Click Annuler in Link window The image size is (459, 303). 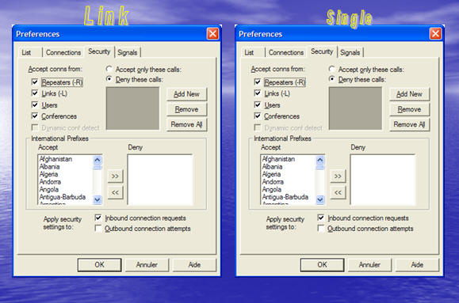point(147,265)
